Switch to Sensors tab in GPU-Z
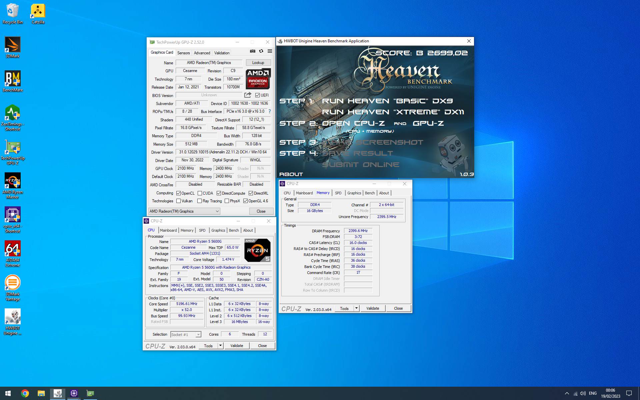The height and width of the screenshot is (400, 640). point(184,53)
